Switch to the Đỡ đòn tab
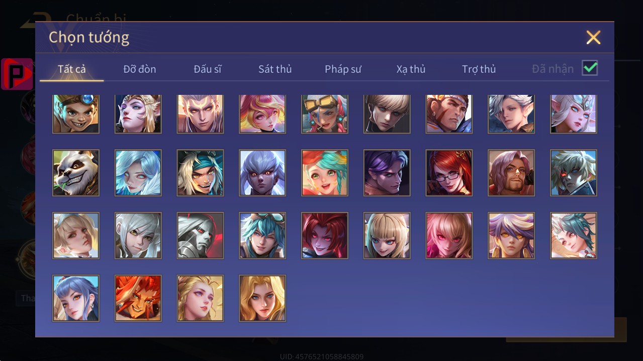 140,69
